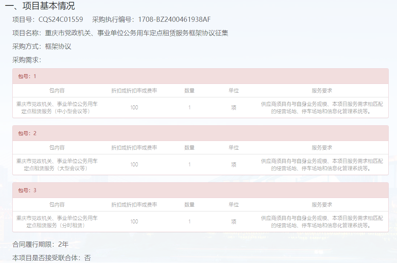Click the 采购需求 label
397x263 pixels.
pyautogui.click(x=27, y=60)
